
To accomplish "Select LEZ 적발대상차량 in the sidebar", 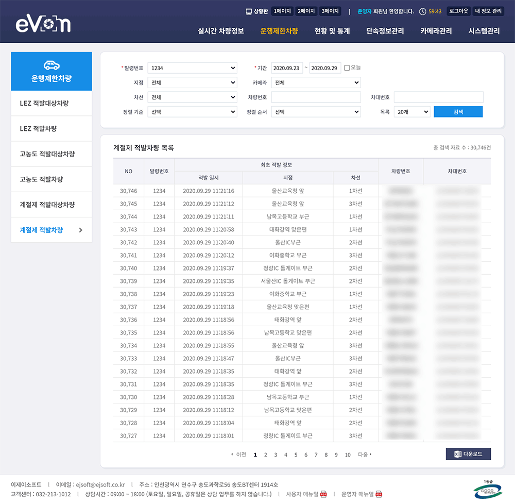I will (x=44, y=104).
